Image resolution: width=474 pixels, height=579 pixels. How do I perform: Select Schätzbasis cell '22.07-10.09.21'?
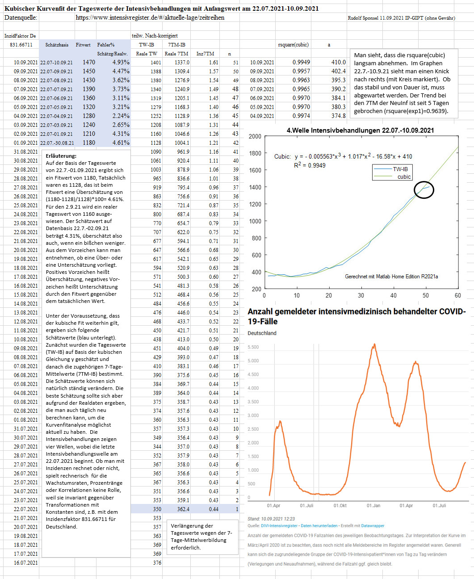[56, 63]
